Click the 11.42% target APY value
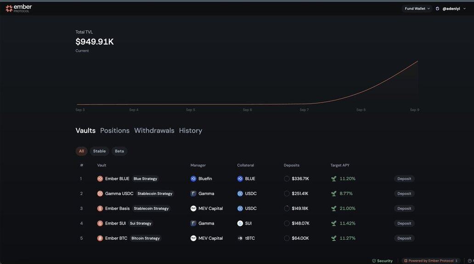The height and width of the screenshot is (264, 474). [x=347, y=224]
